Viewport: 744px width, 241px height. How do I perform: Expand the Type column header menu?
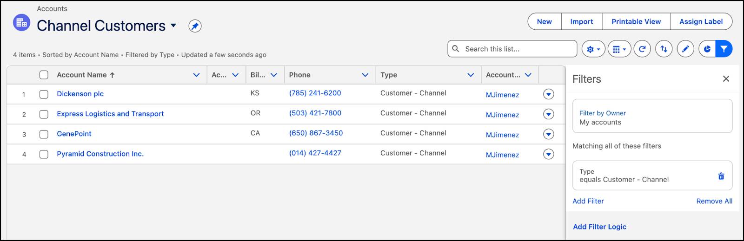coord(471,75)
